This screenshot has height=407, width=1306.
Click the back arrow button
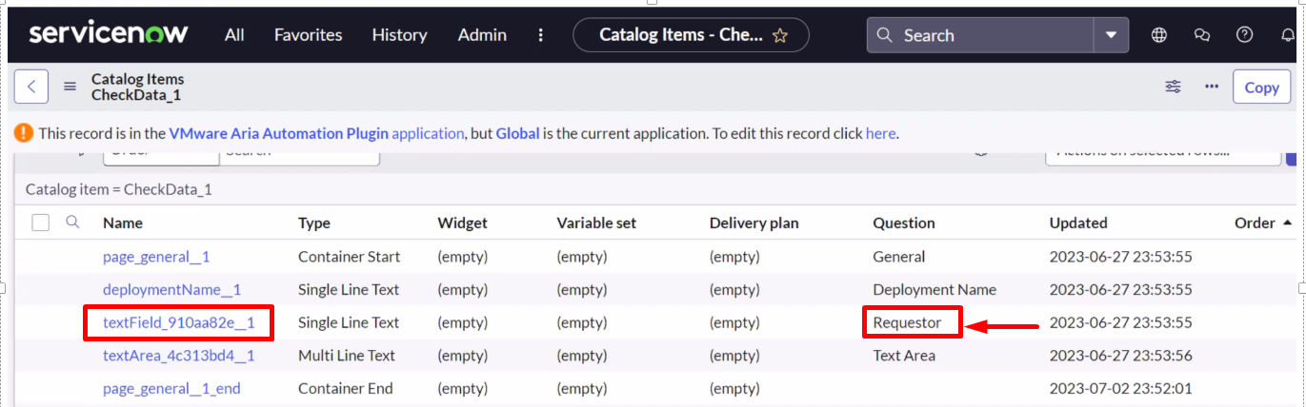click(31, 87)
